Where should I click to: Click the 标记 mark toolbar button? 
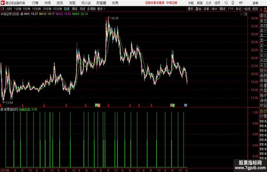(x=238, y=9)
